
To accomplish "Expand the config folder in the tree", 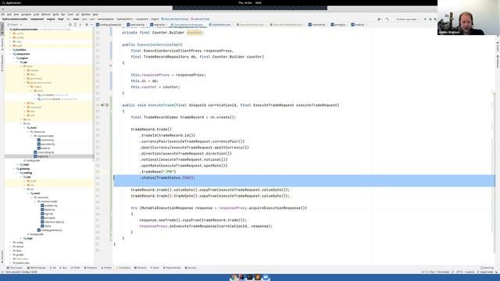I will coord(10,243).
